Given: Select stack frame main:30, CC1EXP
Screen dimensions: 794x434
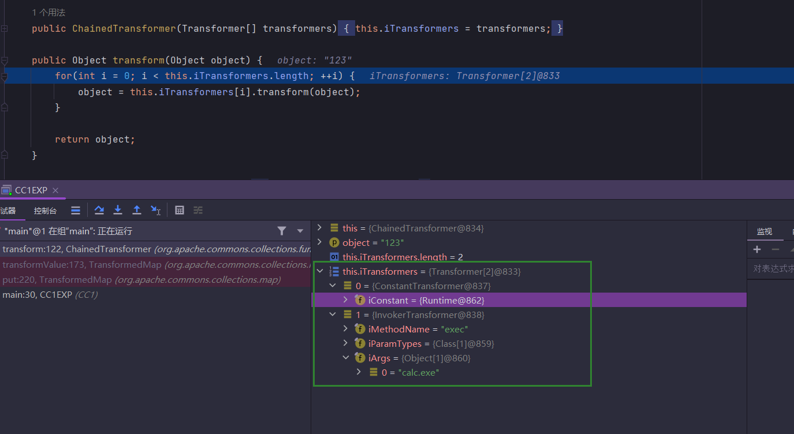Looking at the screenshot, I should point(155,294).
